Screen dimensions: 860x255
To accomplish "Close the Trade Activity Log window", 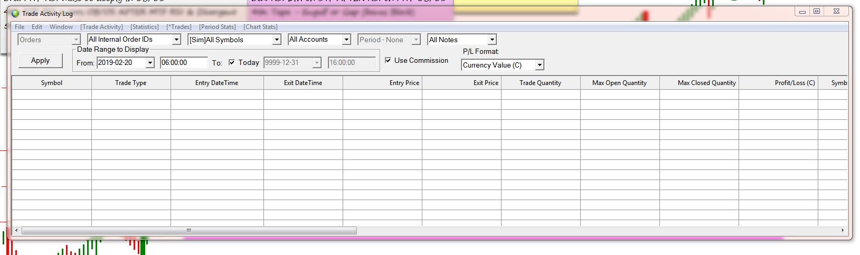I will coord(836,12).
